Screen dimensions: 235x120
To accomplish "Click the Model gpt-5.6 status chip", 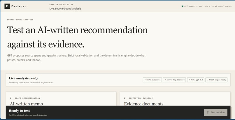I will (196, 80).
